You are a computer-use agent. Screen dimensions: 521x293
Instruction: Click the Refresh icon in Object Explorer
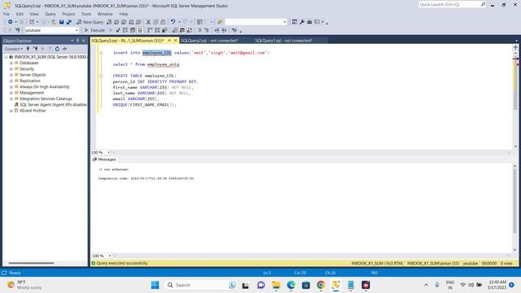point(57,49)
